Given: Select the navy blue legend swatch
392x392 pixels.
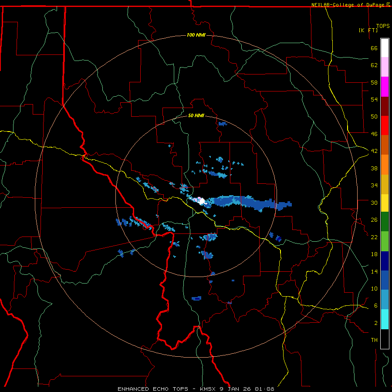Looking at the screenshot, I should pyautogui.click(x=385, y=261).
